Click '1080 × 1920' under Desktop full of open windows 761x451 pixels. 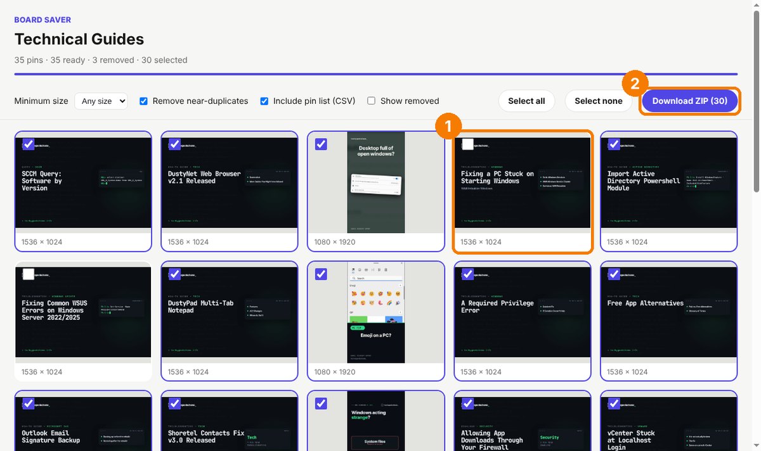pyautogui.click(x=335, y=242)
